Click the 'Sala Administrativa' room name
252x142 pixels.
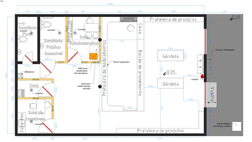(x=84, y=40)
